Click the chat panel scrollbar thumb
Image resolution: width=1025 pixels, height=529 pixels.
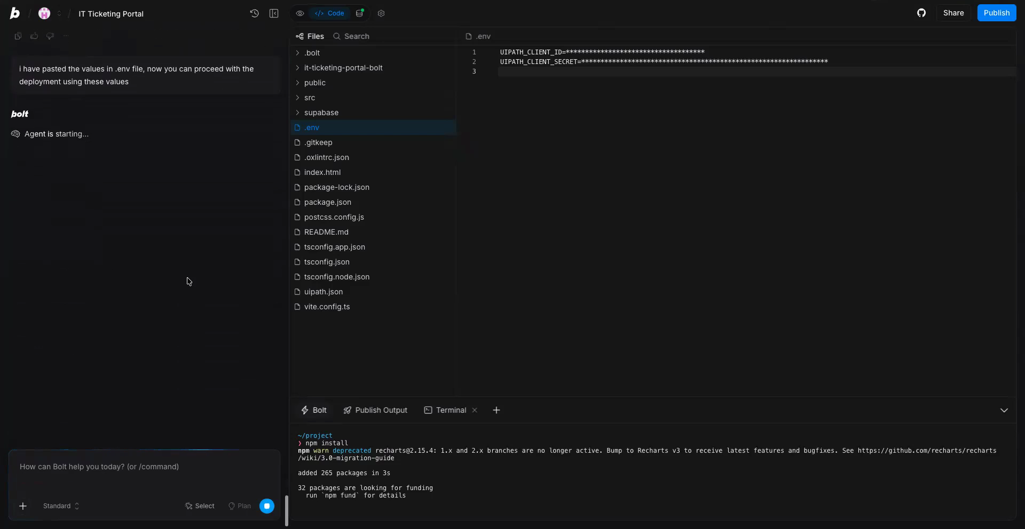coord(287,511)
